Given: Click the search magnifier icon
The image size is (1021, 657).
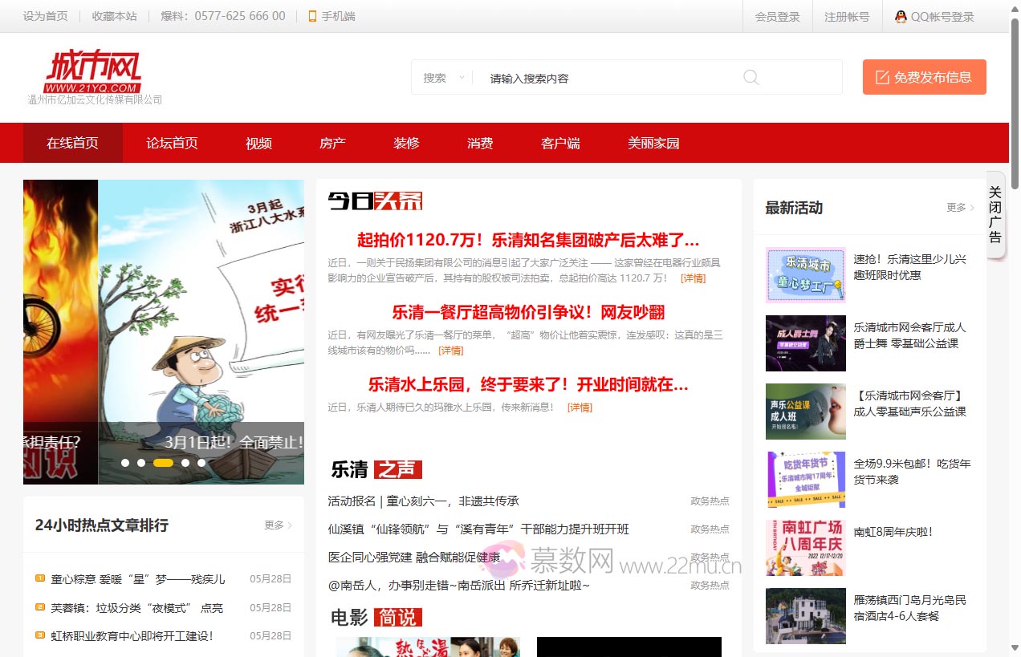Looking at the screenshot, I should pos(750,77).
